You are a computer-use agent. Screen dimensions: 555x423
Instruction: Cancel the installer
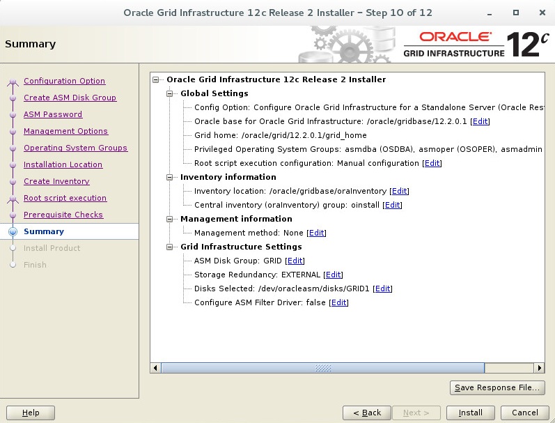pyautogui.click(x=525, y=413)
